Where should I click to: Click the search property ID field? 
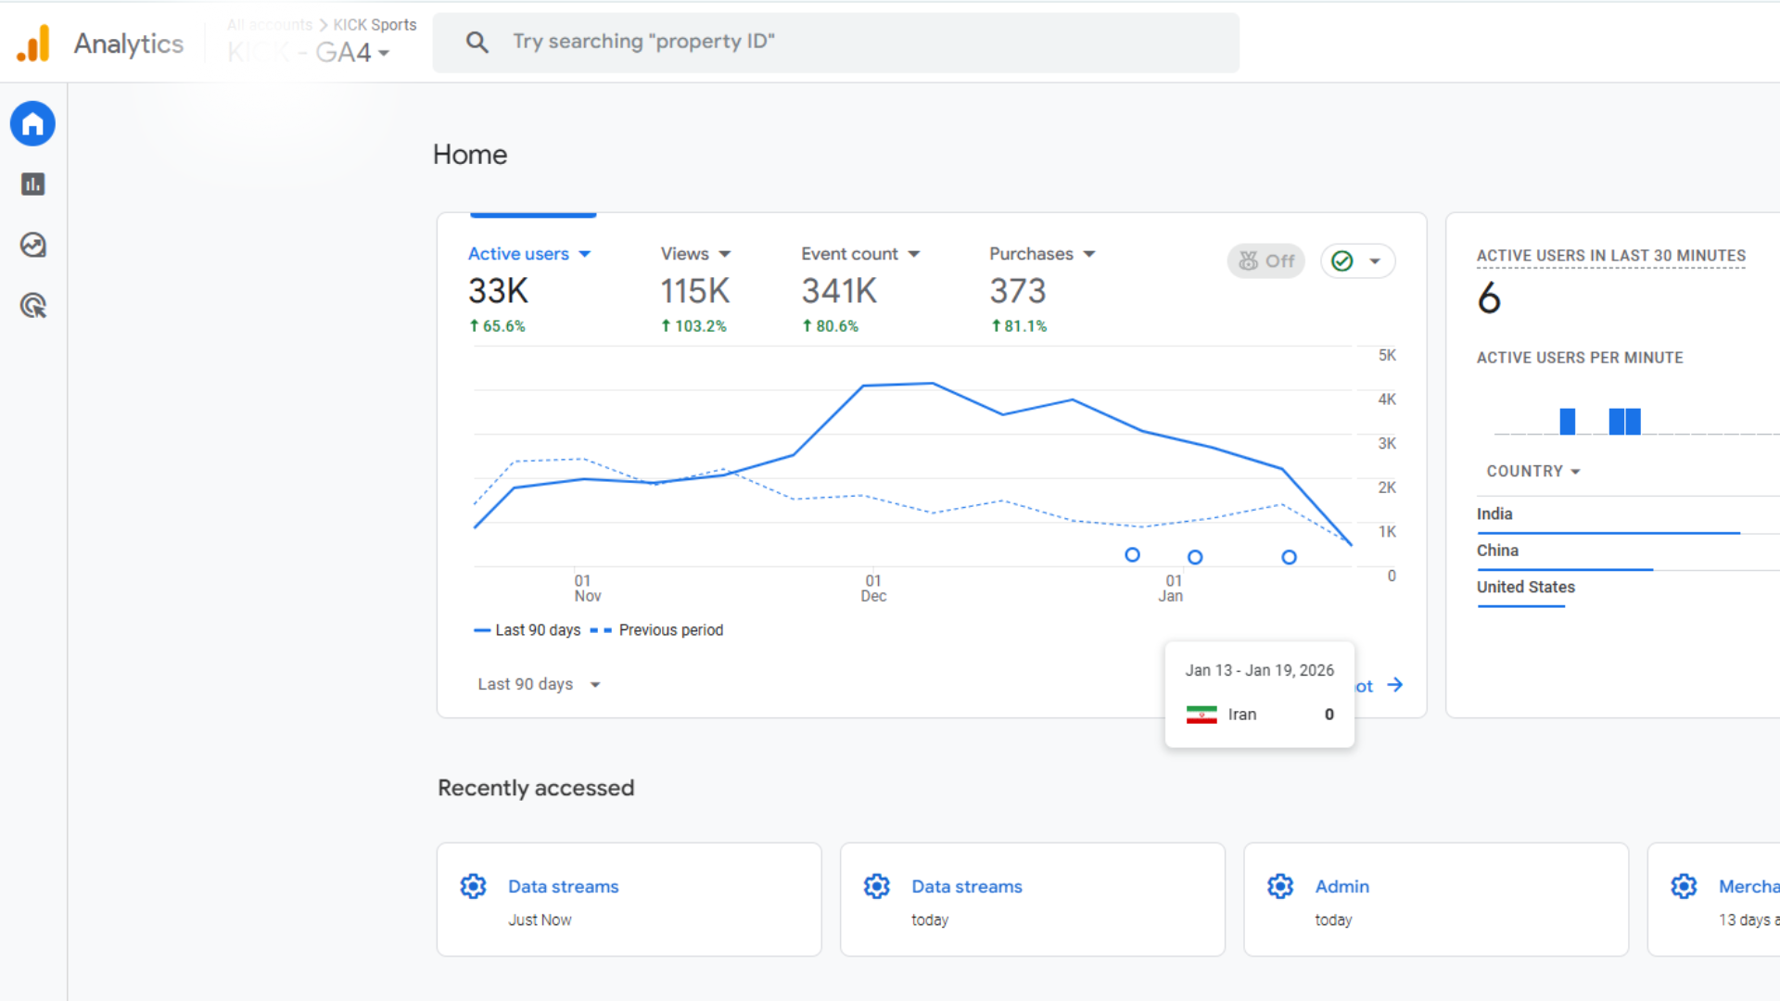(x=835, y=42)
